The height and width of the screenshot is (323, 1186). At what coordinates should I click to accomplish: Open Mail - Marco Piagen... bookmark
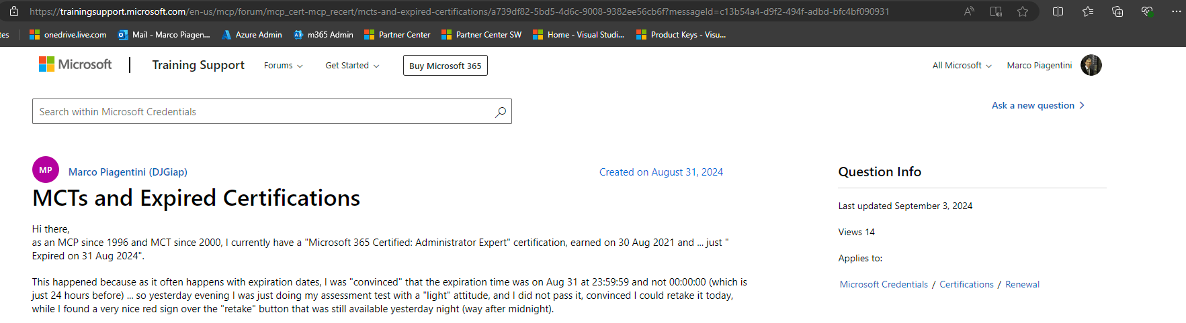coord(164,35)
